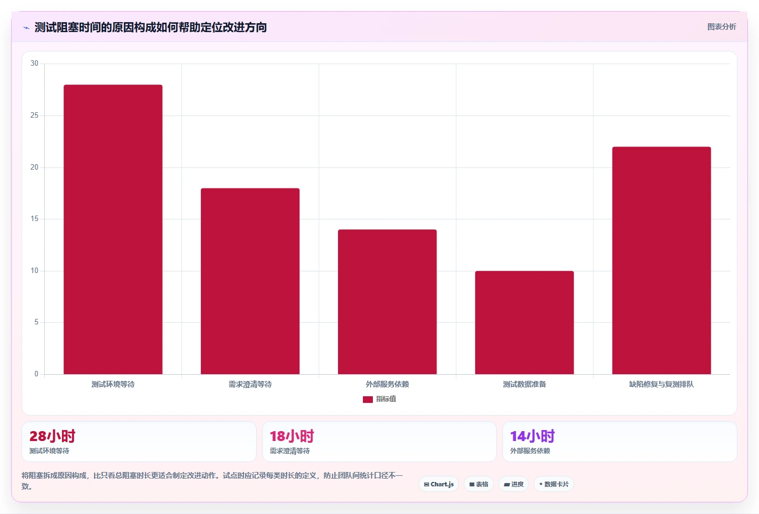Click the y-axis tick value 15
This screenshot has width=759, height=514.
pos(34,219)
